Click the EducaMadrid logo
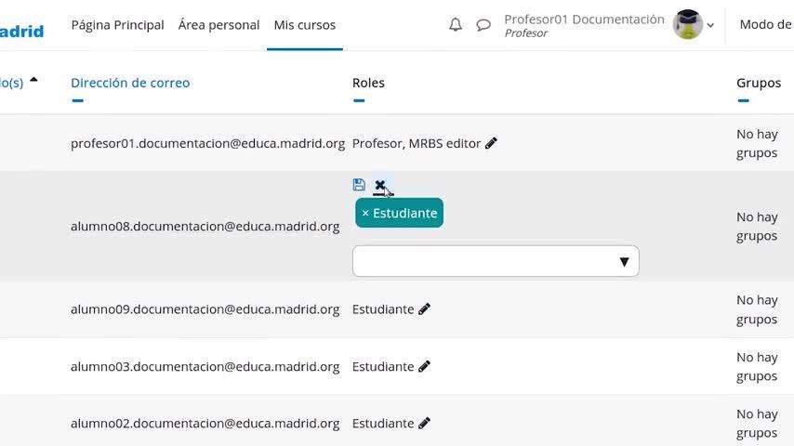The image size is (794, 446). 21,31
